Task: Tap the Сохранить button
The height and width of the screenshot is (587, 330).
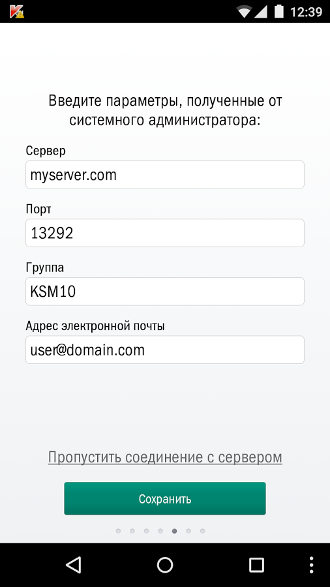Action: click(164, 498)
